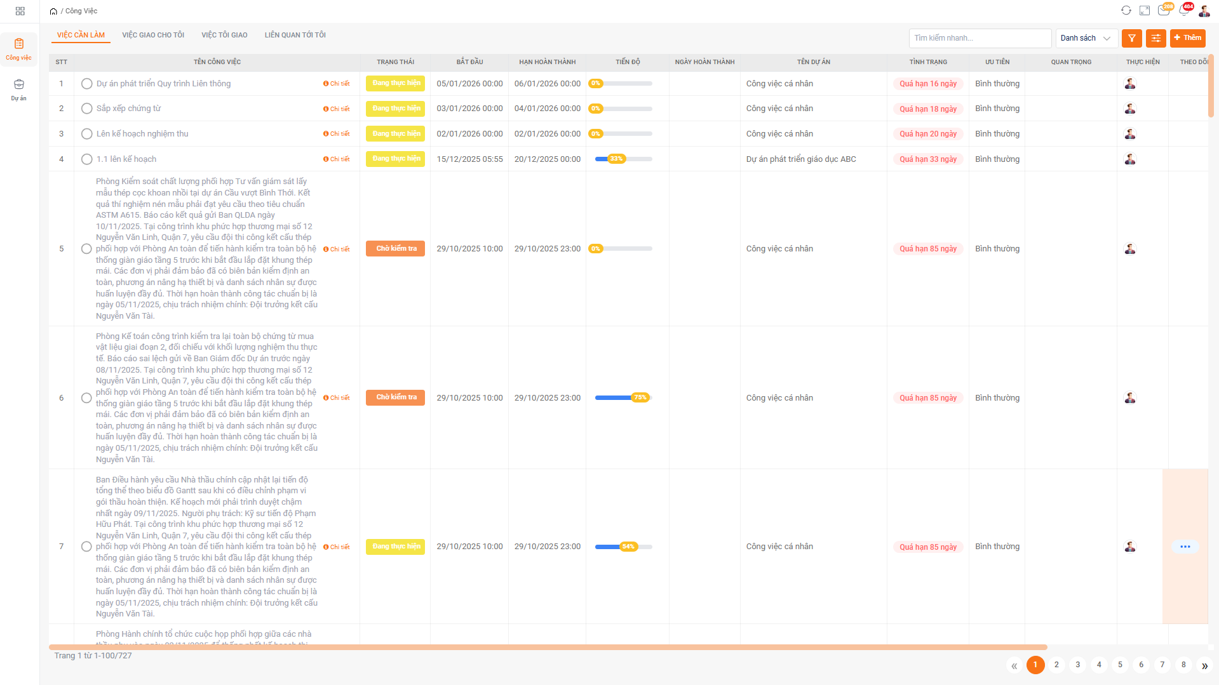1219x685 pixels.
Task: Open column settings sliders icon
Action: (1155, 38)
